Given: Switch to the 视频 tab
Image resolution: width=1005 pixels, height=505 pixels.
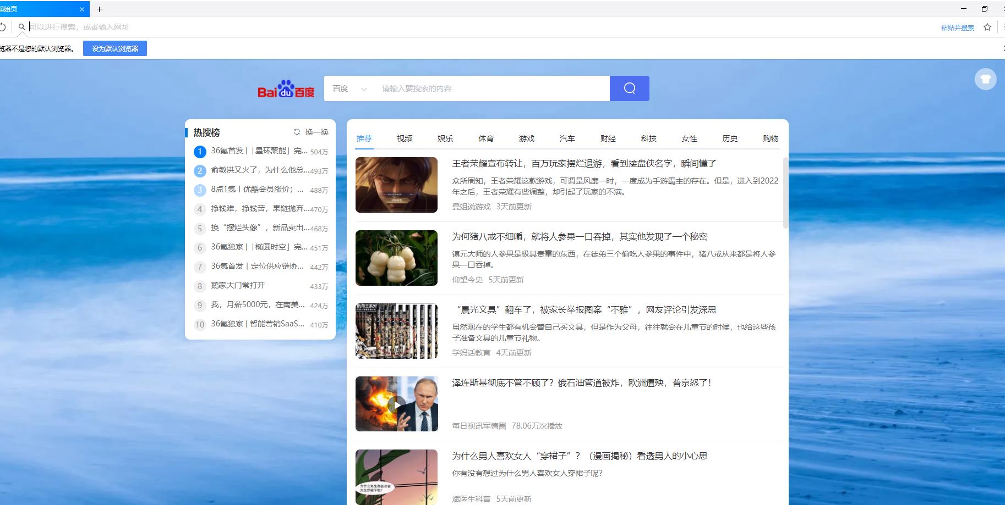Looking at the screenshot, I should coord(405,138).
